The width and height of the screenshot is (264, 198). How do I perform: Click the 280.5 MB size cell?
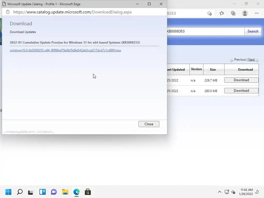(x=211, y=91)
